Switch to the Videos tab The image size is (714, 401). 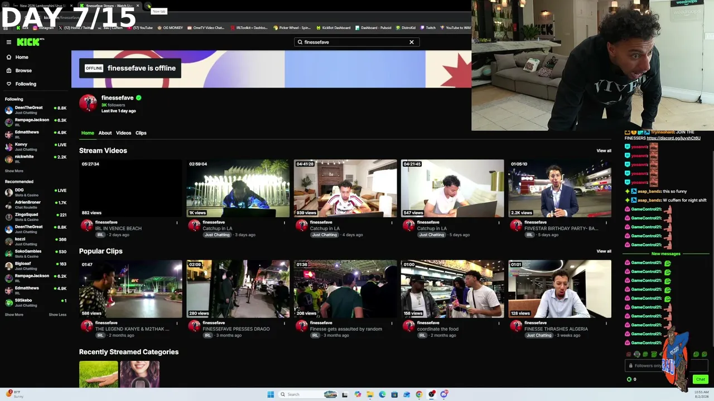[x=123, y=133]
